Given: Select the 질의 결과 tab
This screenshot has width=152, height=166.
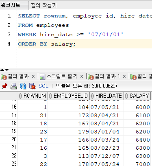Looking at the screenshot, I should [x=18, y=76].
